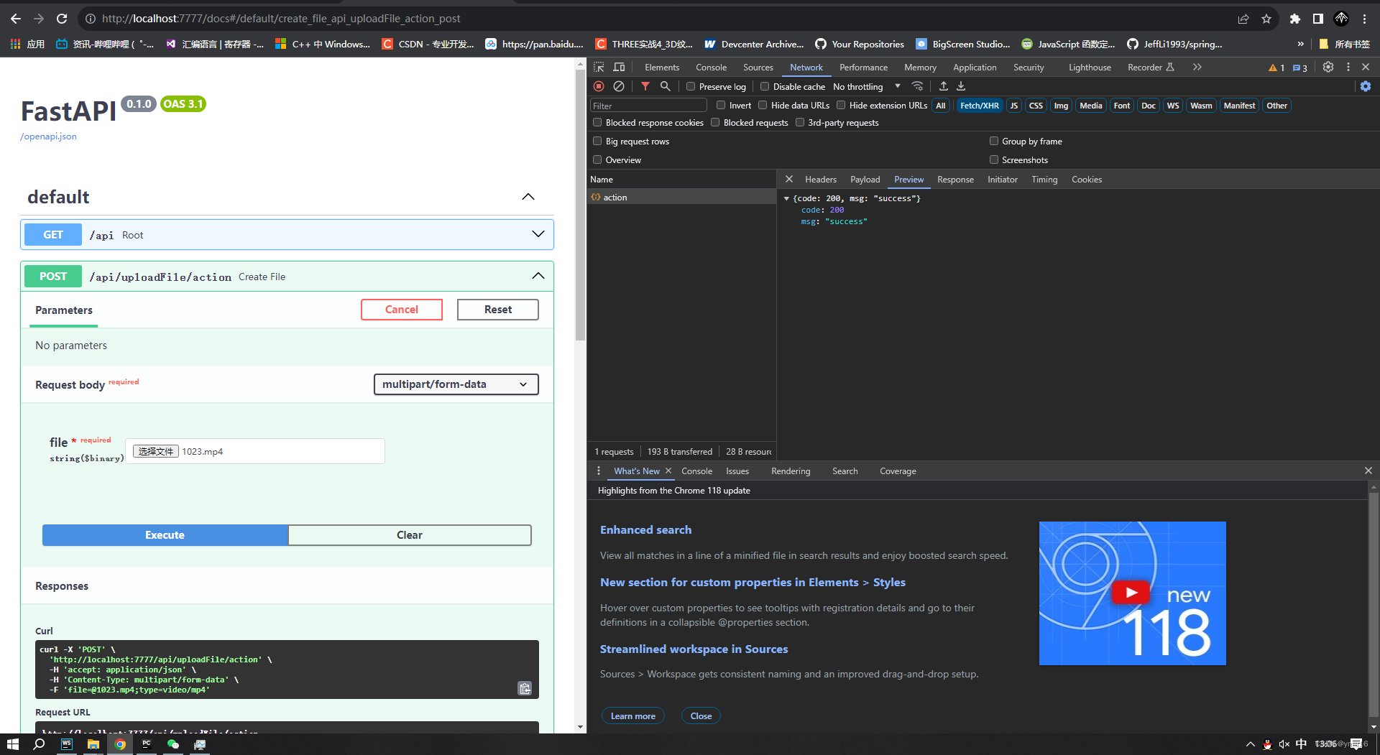Viewport: 1380px width, 755px height.
Task: Open DevTools settings gear icon
Action: point(1328,67)
